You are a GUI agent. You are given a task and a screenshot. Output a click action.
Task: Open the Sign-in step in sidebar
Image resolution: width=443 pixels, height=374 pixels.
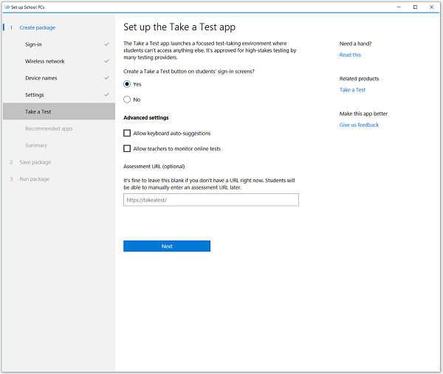click(33, 44)
